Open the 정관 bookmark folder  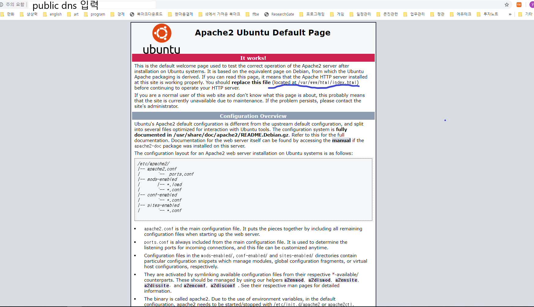coord(437,14)
